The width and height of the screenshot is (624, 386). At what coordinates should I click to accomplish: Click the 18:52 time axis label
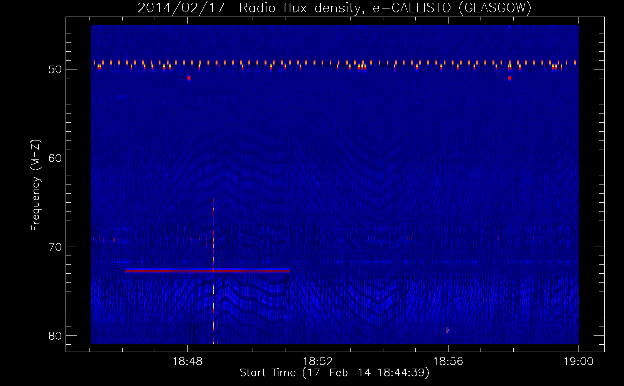coord(318,362)
